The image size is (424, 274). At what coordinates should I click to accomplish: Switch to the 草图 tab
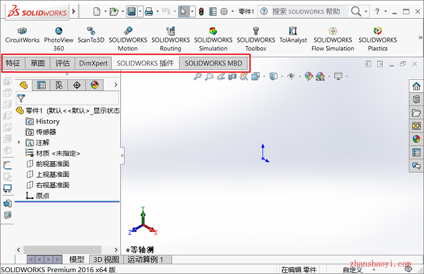(37, 63)
